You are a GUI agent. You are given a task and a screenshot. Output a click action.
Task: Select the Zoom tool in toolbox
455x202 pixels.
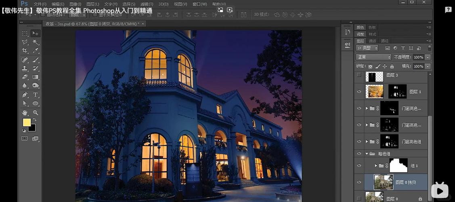(36, 113)
